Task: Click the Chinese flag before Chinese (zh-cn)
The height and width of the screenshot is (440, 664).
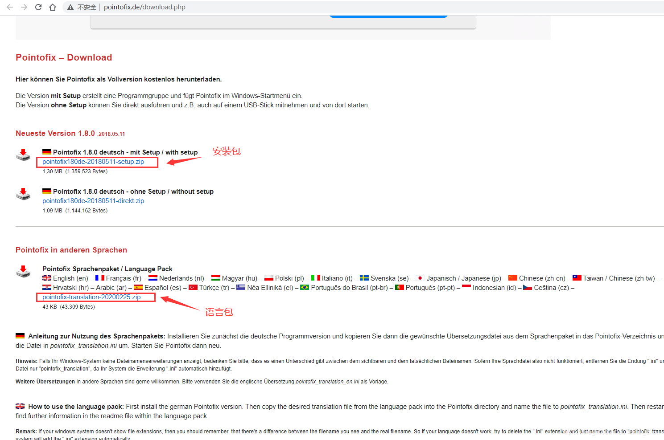Action: (513, 278)
